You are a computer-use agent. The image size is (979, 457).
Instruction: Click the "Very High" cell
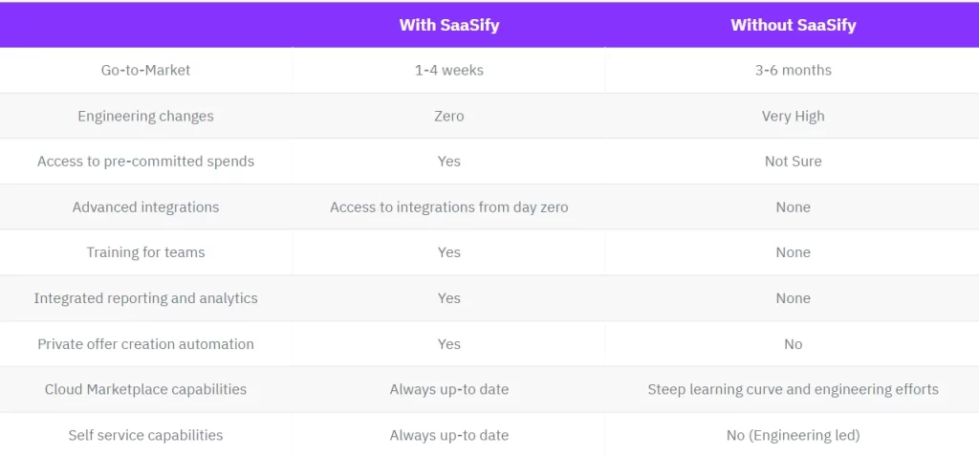pyautogui.click(x=794, y=116)
